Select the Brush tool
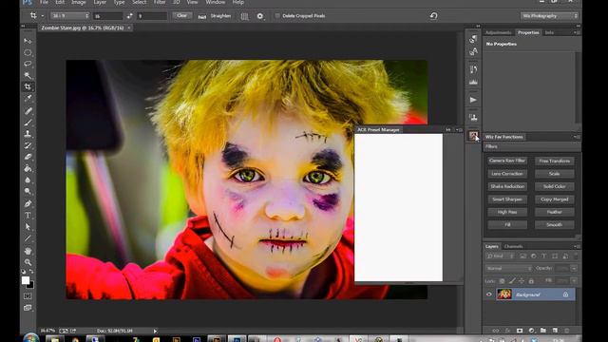 click(28, 123)
